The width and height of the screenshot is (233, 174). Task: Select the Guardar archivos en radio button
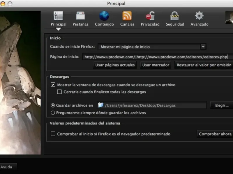pos(53,105)
